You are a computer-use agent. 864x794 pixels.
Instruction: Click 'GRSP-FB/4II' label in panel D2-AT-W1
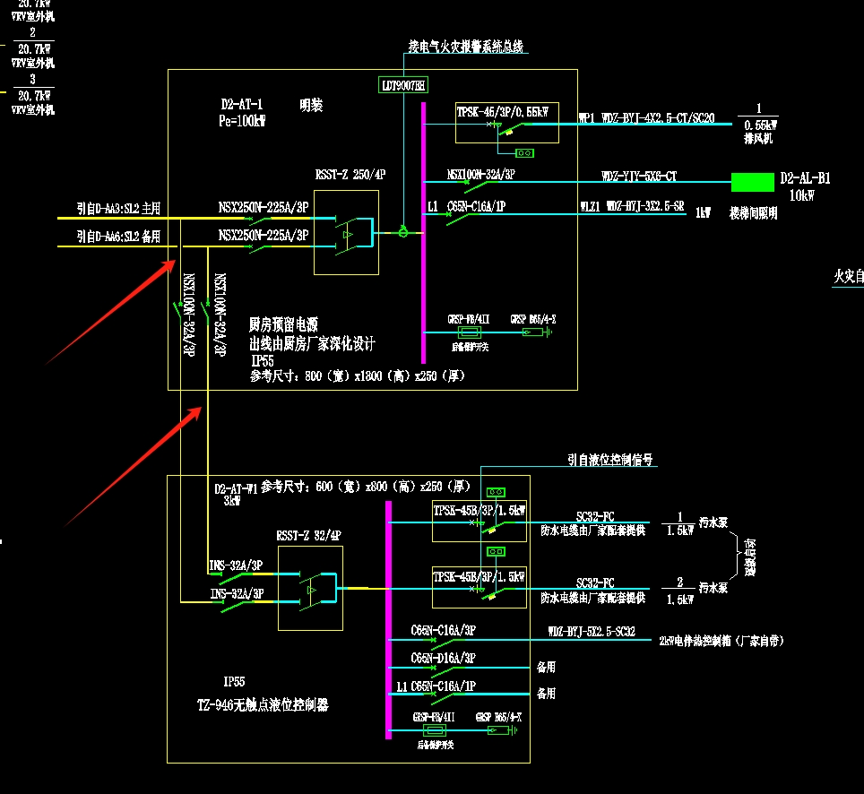coord(434,717)
